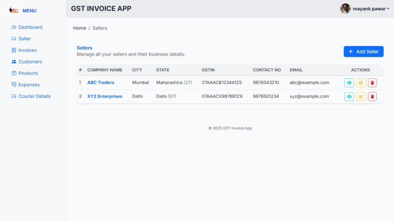
Task: Navigate to Customers in the sidebar
Action: [x=30, y=62]
